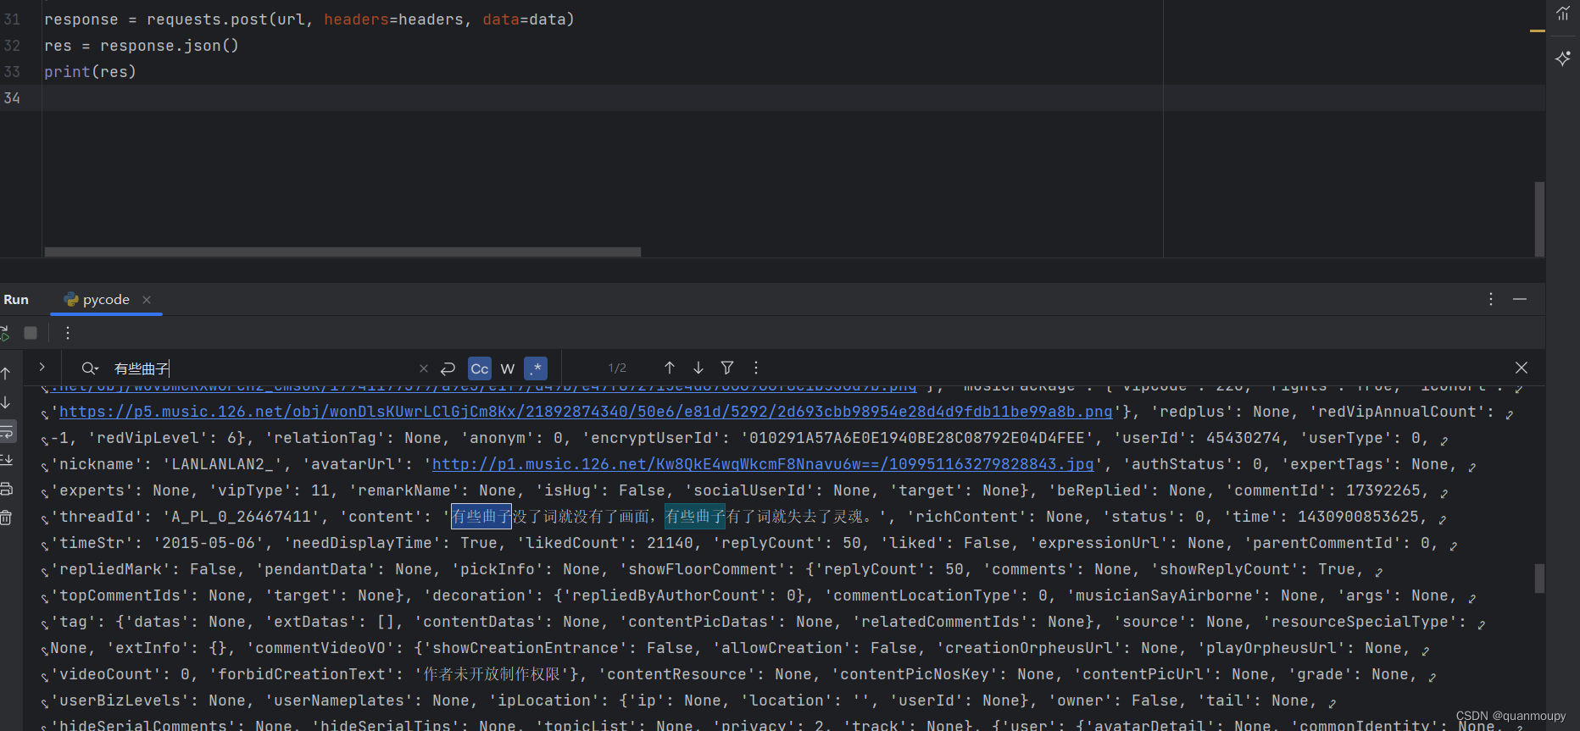Open the p5.music.126.net png link
This screenshot has height=731, width=1580.
pyautogui.click(x=585, y=412)
